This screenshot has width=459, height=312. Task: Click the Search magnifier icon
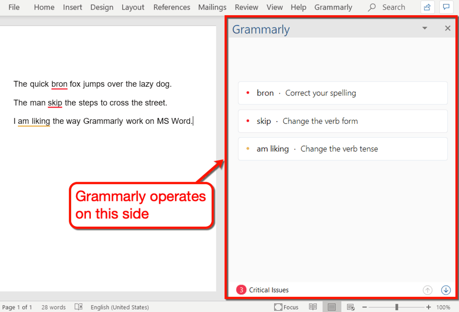(372, 7)
